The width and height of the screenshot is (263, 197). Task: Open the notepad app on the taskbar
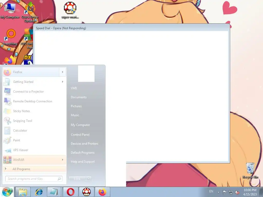pyautogui.click(x=55, y=192)
